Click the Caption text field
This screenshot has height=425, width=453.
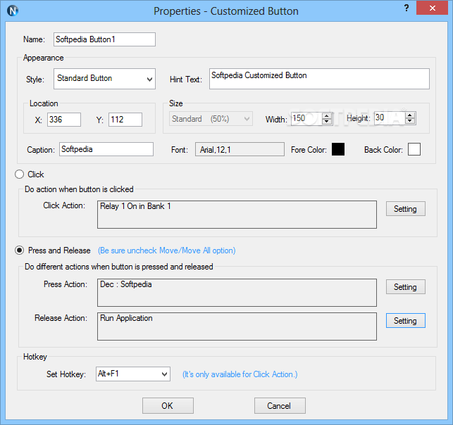(x=106, y=149)
